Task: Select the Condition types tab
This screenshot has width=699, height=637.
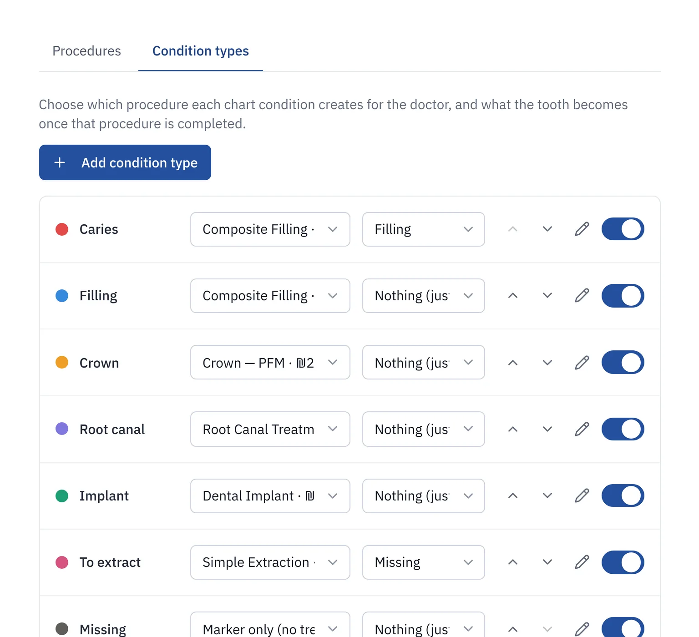Action: (201, 51)
